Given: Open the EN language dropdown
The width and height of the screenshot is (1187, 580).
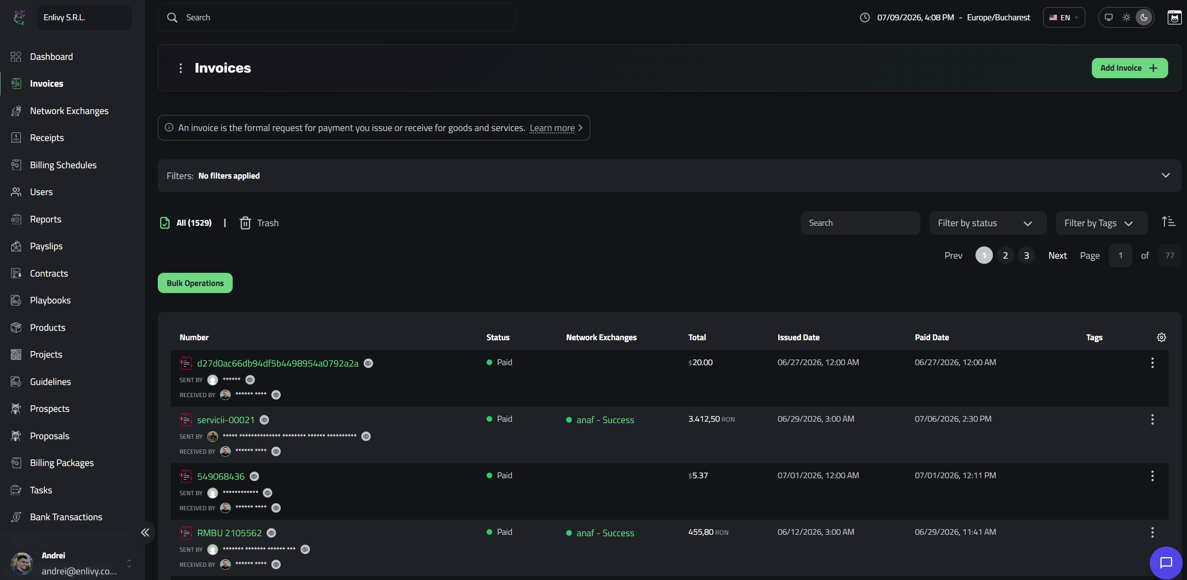Looking at the screenshot, I should click(x=1064, y=17).
